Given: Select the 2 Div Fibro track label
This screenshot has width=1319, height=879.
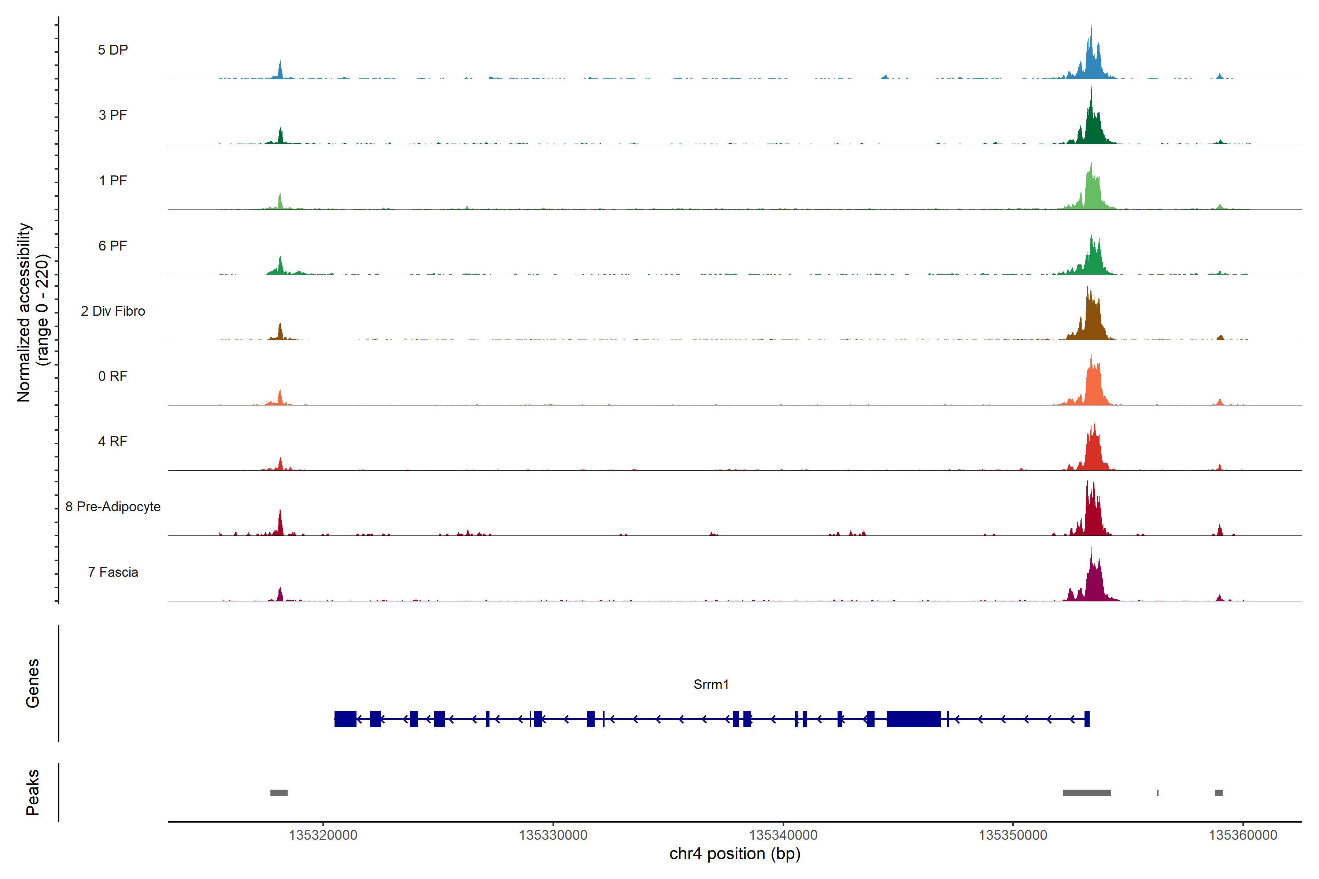Looking at the screenshot, I should (113, 311).
